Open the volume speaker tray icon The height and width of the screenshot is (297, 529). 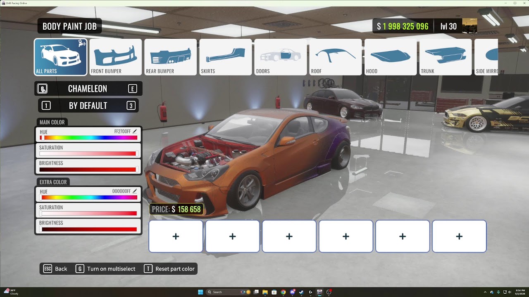pos(510,292)
